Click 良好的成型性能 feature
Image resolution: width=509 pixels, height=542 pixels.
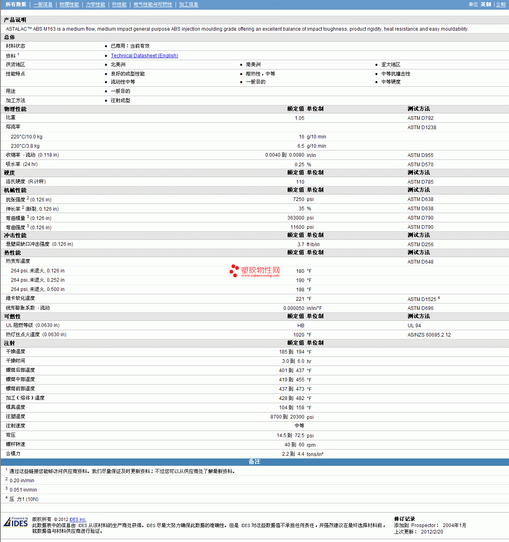click(128, 74)
